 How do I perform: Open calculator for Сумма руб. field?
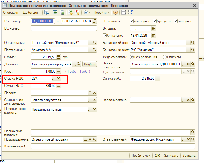157,79
